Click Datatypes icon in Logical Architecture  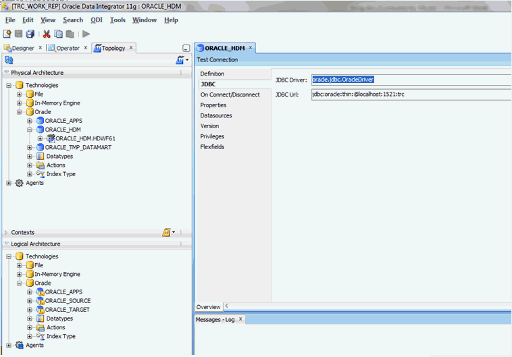coord(40,319)
